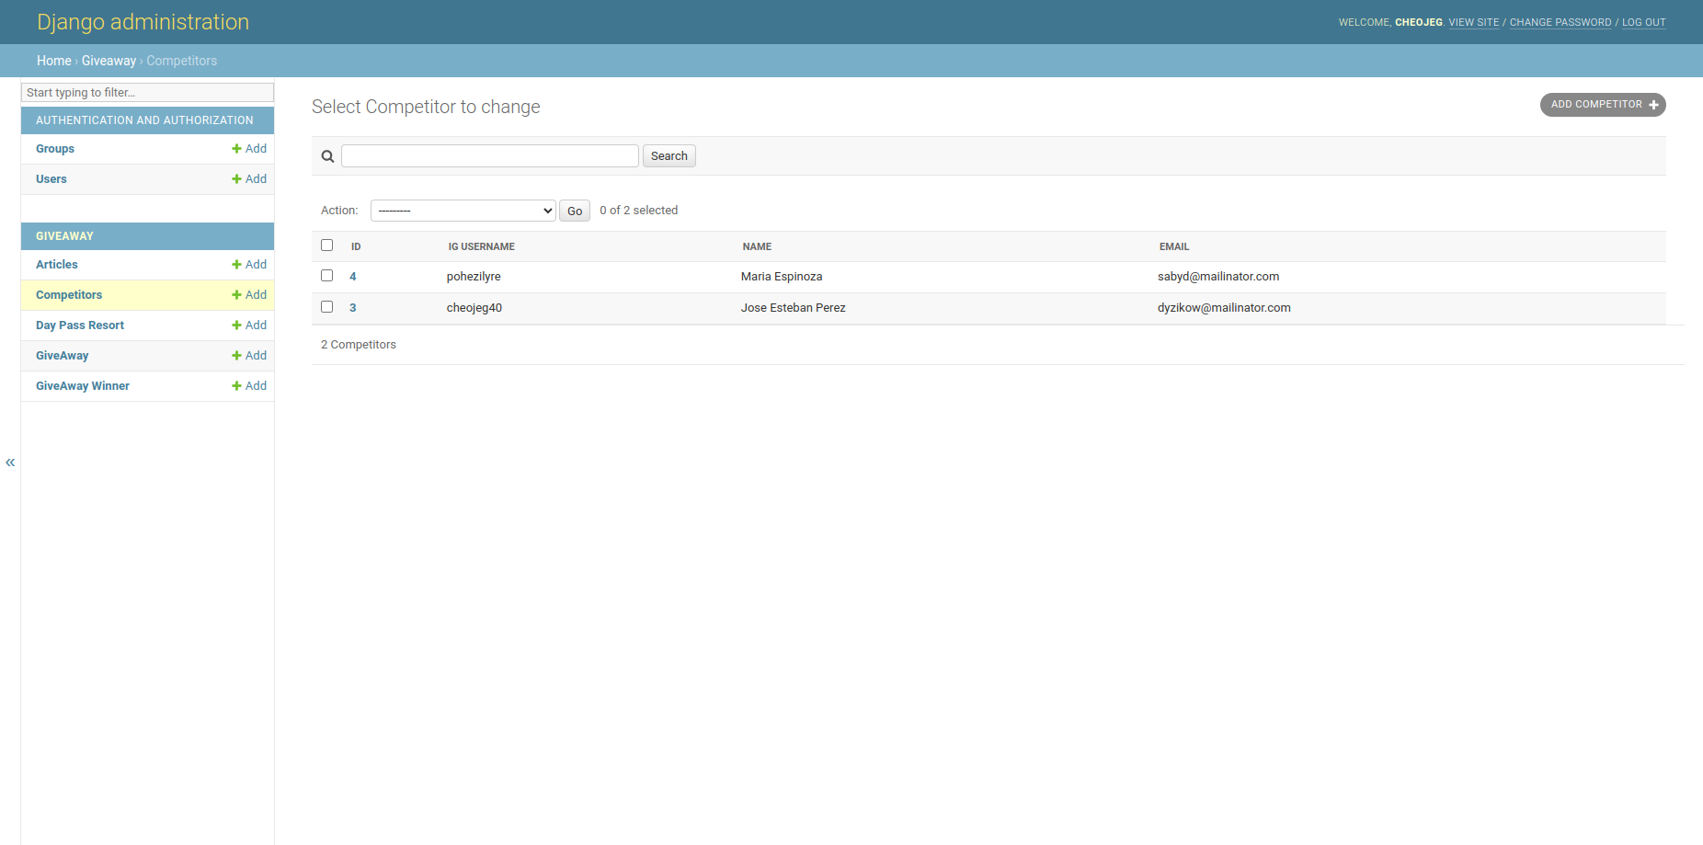Toggle the select-all checkbox in table header
1703x845 pixels.
(326, 246)
